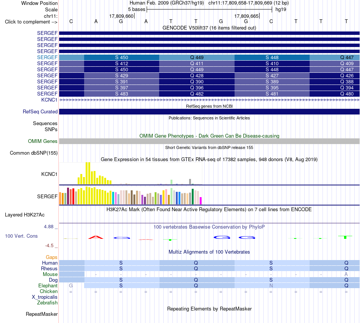Open H3K27Ac Mark ENCODE track title
This screenshot has height=323, width=360.
pos(209,210)
